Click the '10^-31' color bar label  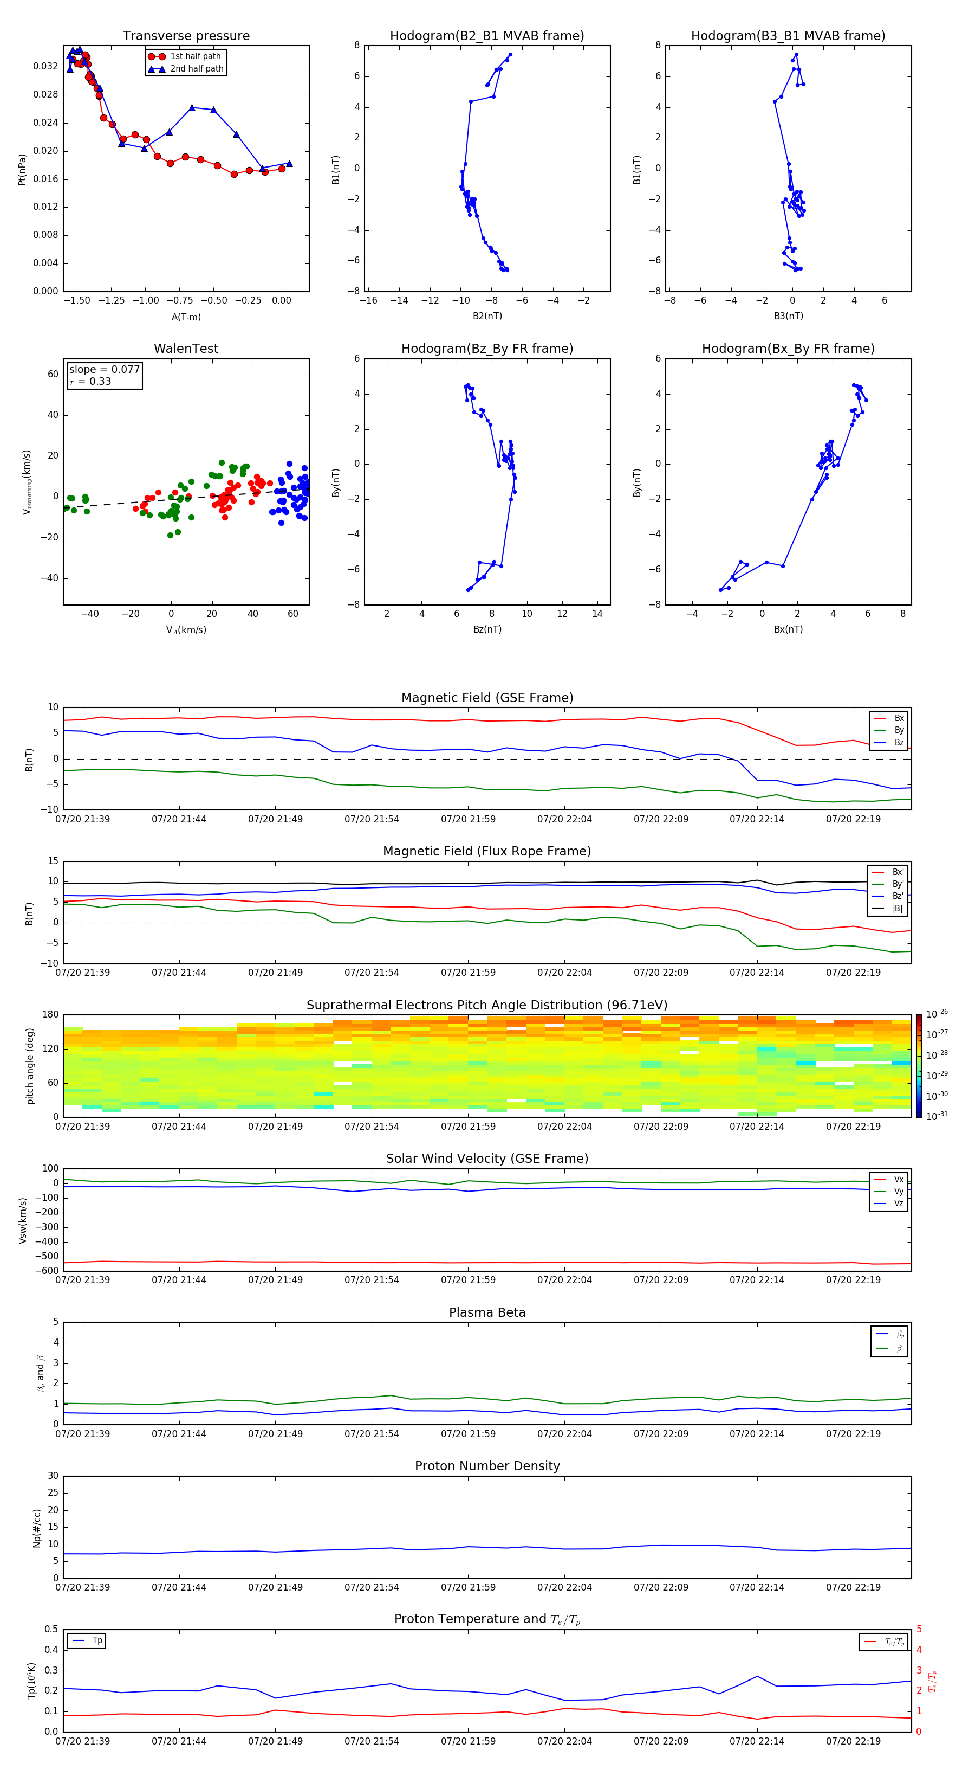click(937, 1116)
